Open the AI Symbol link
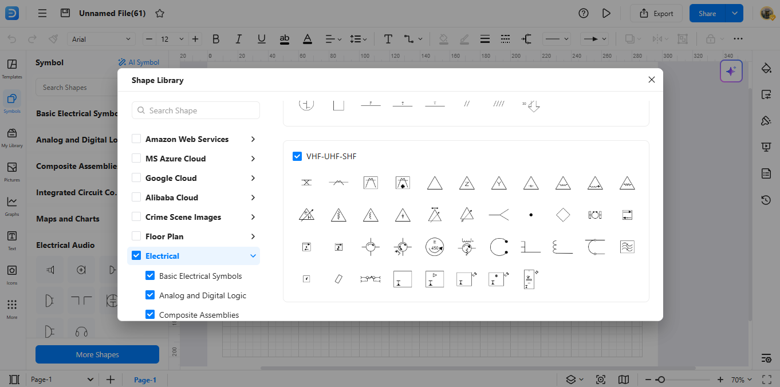Screen dimensions: 780x387 [x=139, y=62]
